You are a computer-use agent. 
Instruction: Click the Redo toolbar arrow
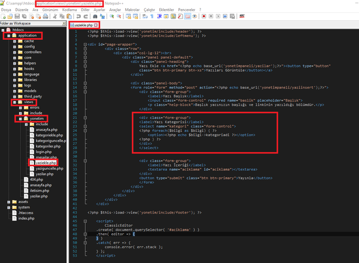(x=86, y=16)
